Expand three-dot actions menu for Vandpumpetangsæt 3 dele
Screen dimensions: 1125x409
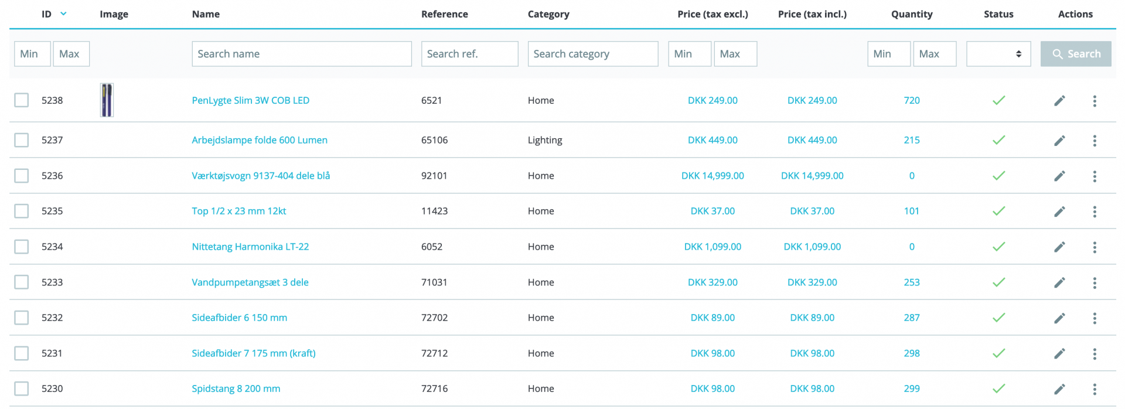[x=1095, y=282]
